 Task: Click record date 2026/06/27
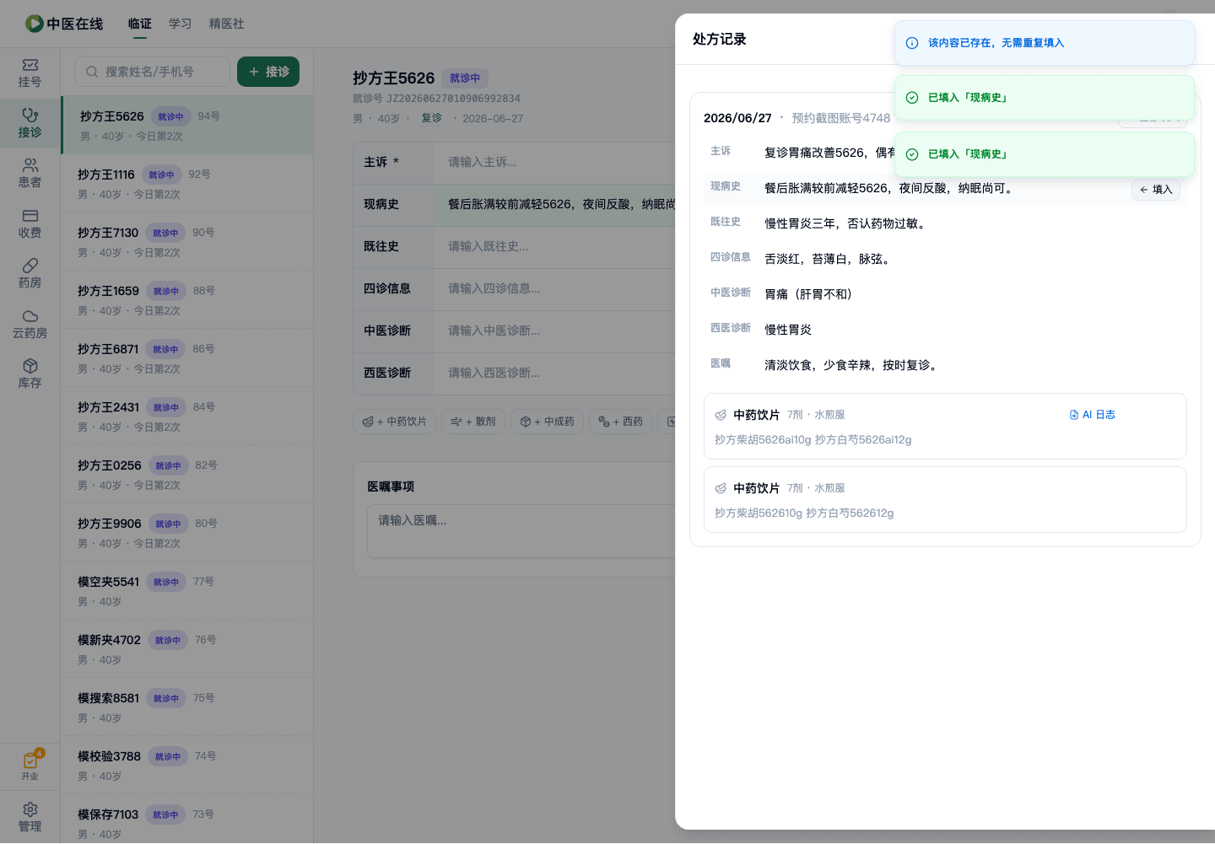tap(737, 118)
